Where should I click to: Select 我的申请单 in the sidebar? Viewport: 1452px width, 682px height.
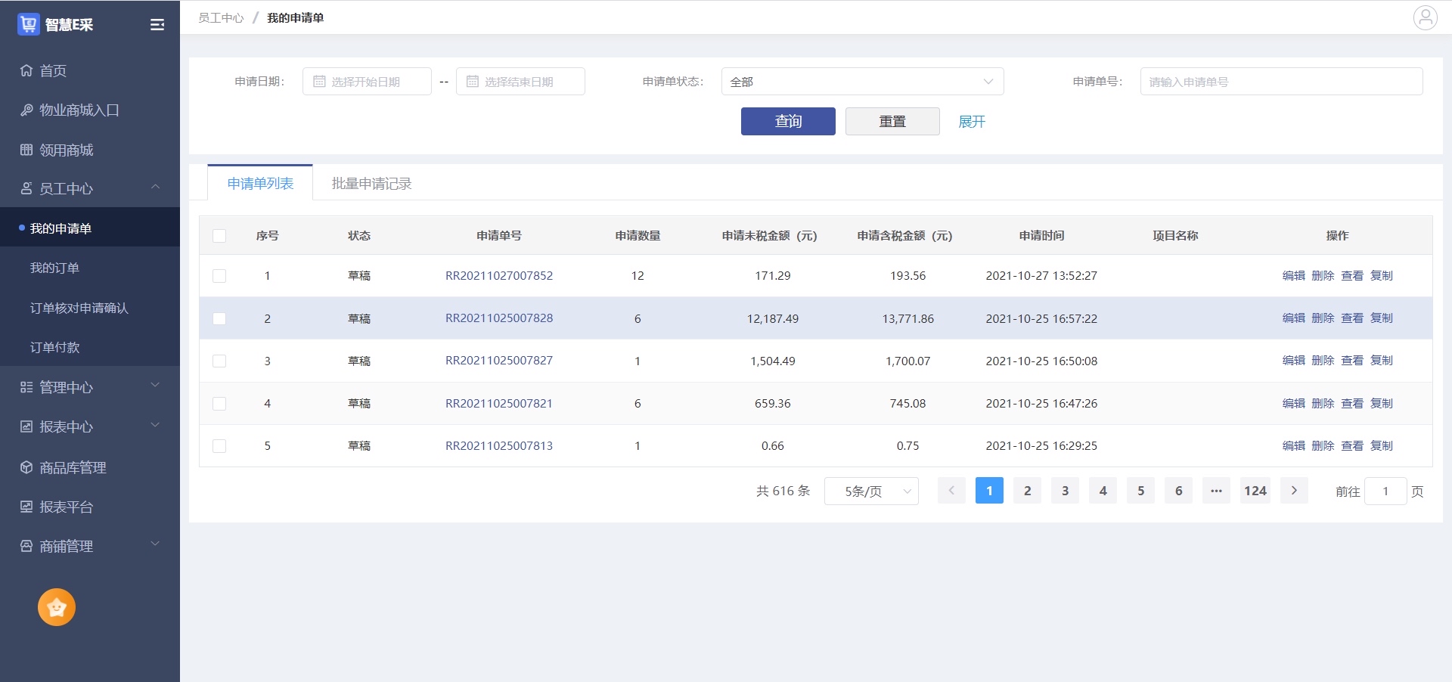pos(90,228)
